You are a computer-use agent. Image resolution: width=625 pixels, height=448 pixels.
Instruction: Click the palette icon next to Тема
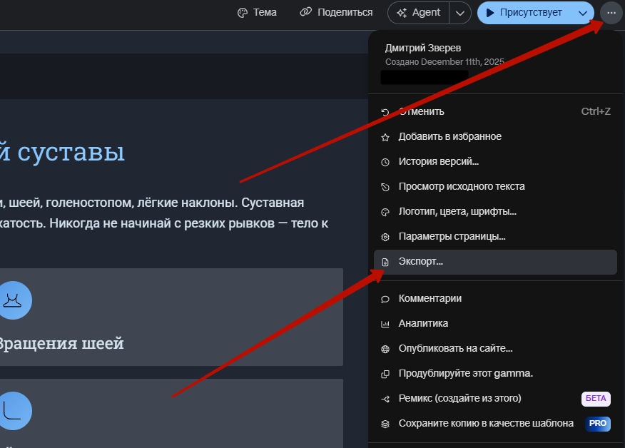tap(243, 13)
